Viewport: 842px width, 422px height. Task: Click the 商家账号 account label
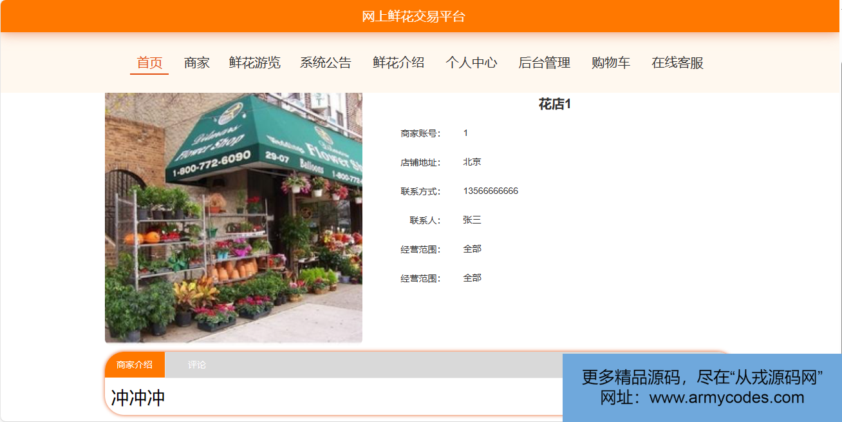point(420,133)
